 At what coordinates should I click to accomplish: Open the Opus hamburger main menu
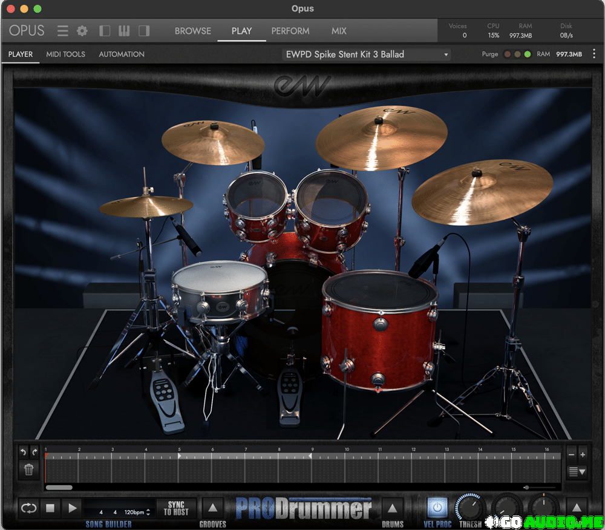click(63, 31)
